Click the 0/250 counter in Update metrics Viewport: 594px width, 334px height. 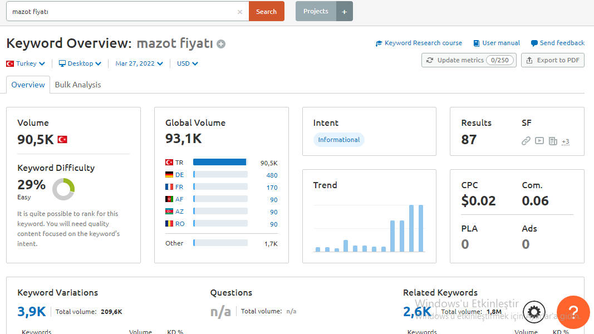click(x=500, y=60)
